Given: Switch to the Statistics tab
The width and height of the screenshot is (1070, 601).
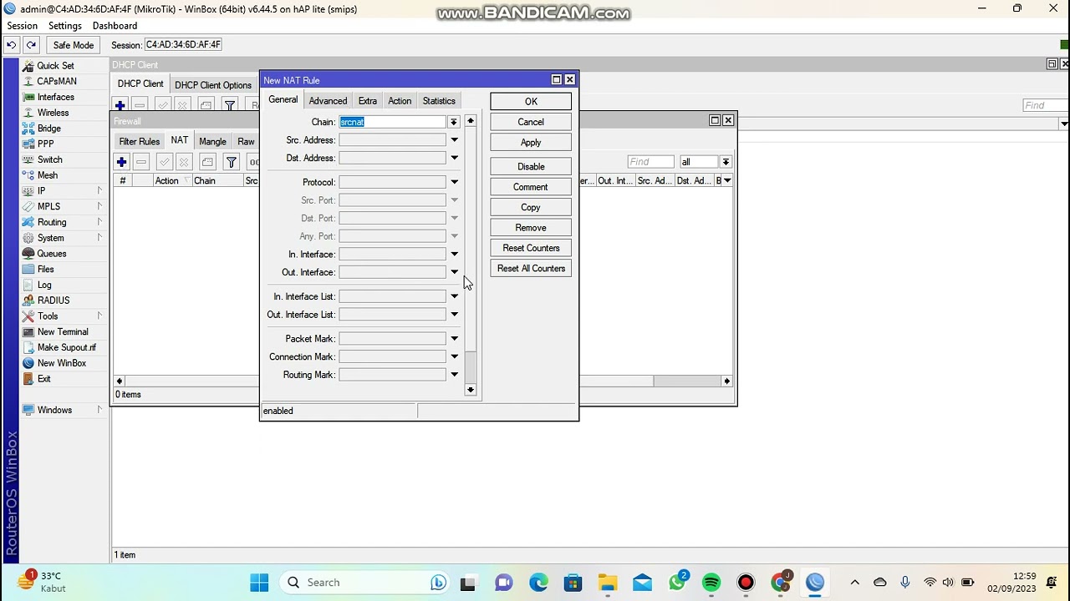Looking at the screenshot, I should [x=439, y=101].
